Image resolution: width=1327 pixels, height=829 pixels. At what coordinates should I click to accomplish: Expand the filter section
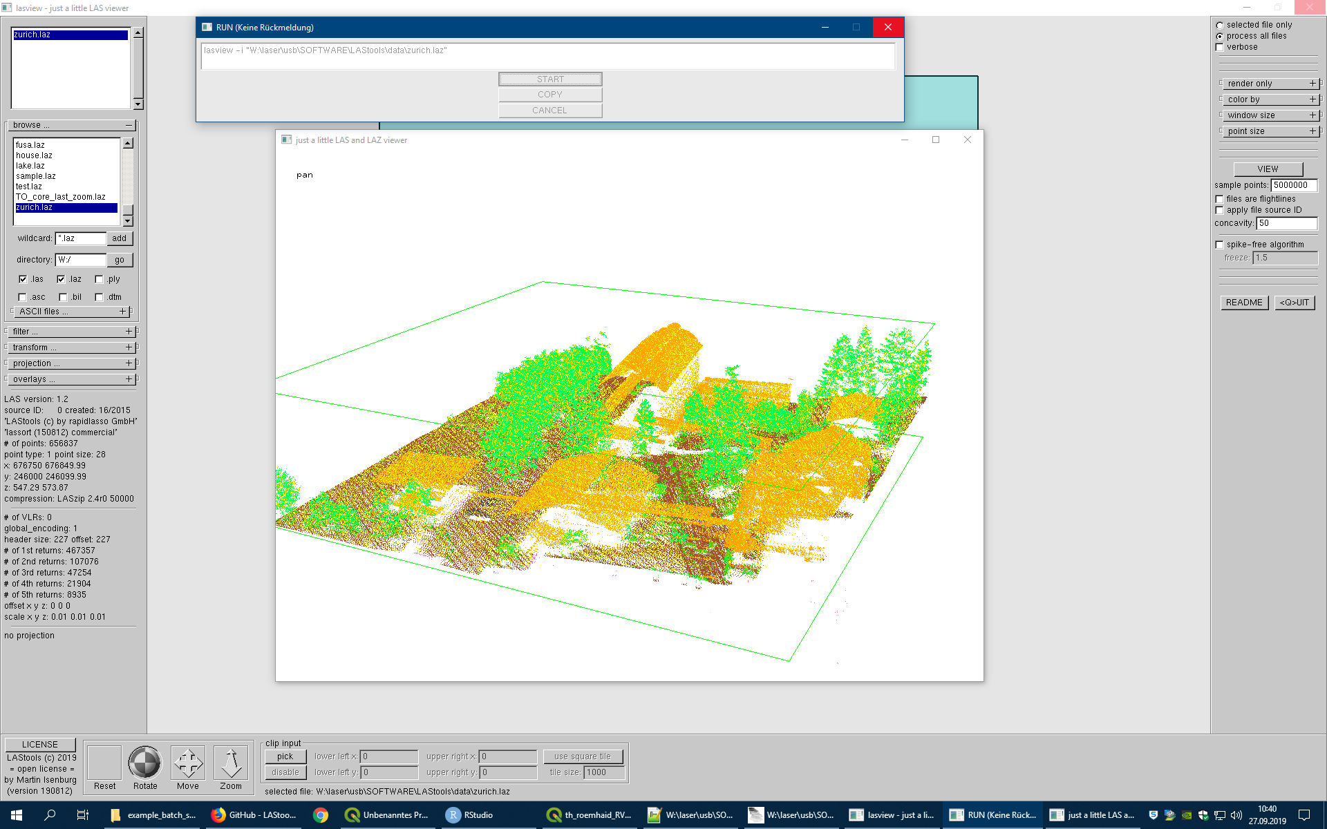(x=129, y=332)
